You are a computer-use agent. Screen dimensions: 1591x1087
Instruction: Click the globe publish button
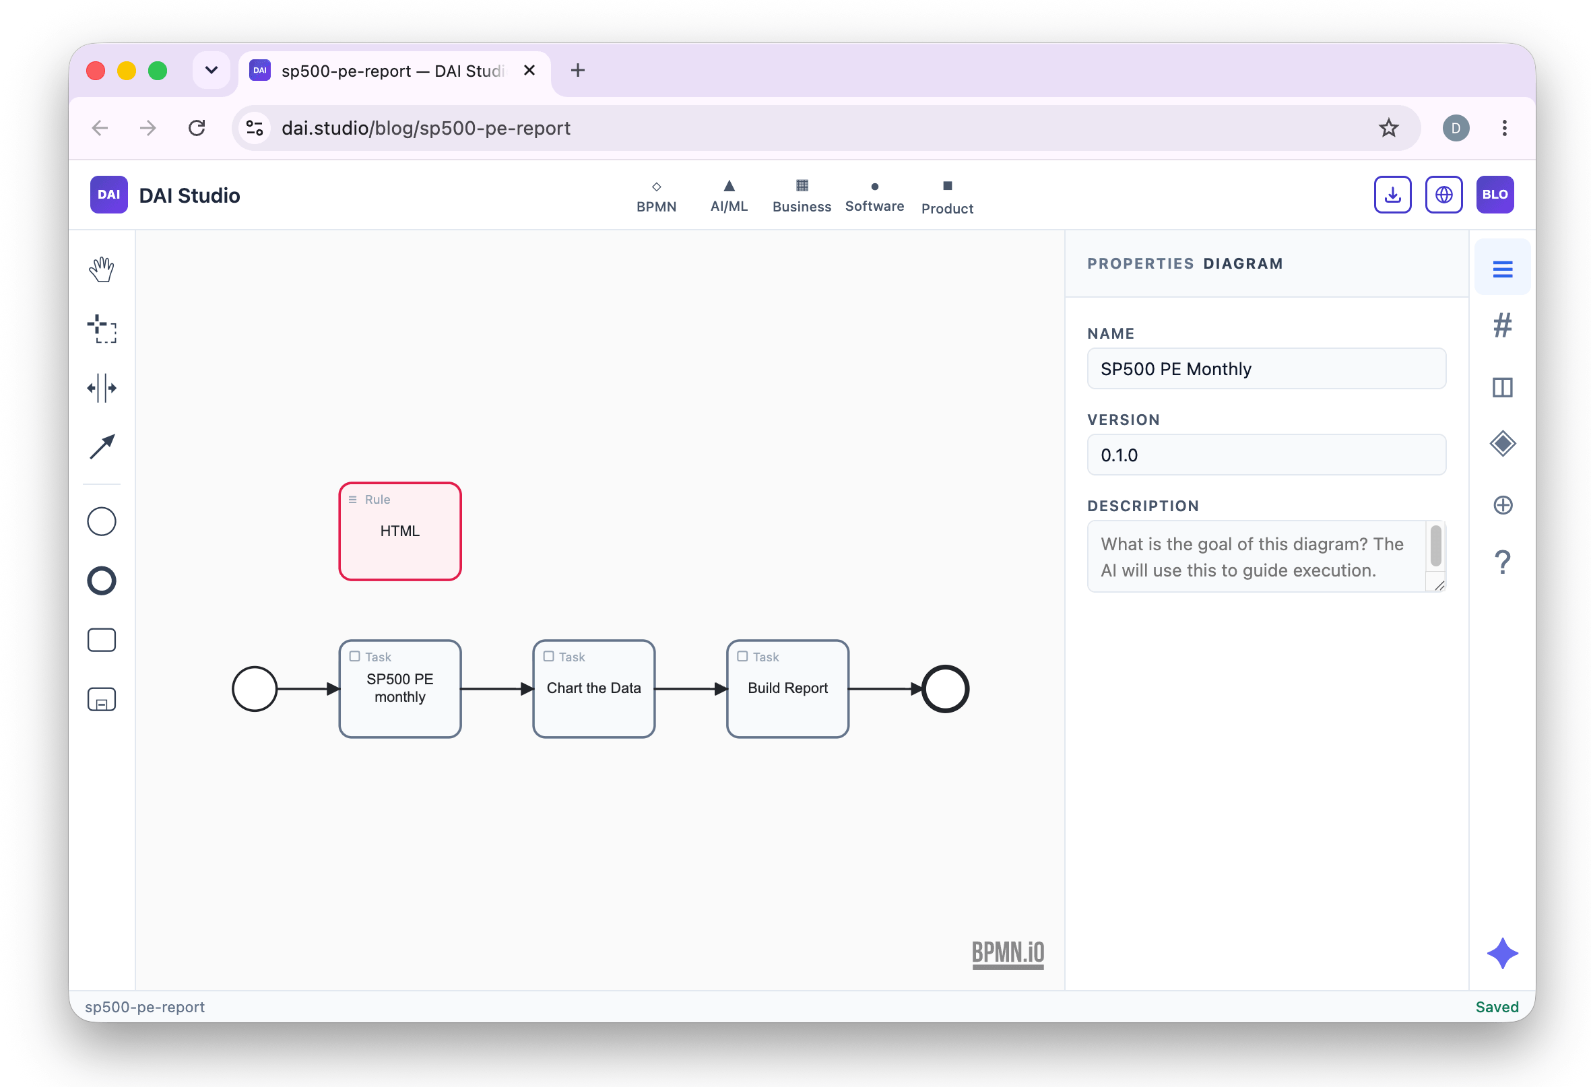tap(1443, 195)
